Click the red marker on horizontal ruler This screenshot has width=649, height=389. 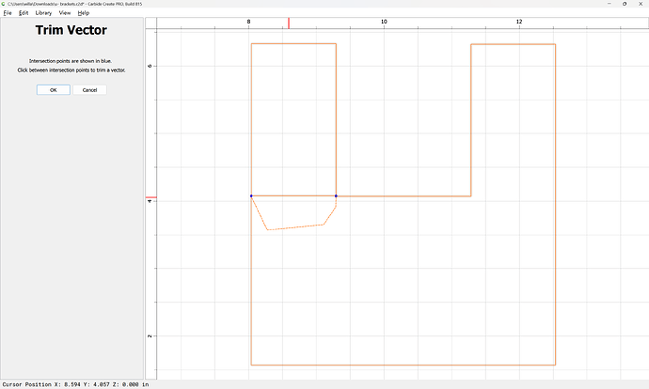(289, 23)
